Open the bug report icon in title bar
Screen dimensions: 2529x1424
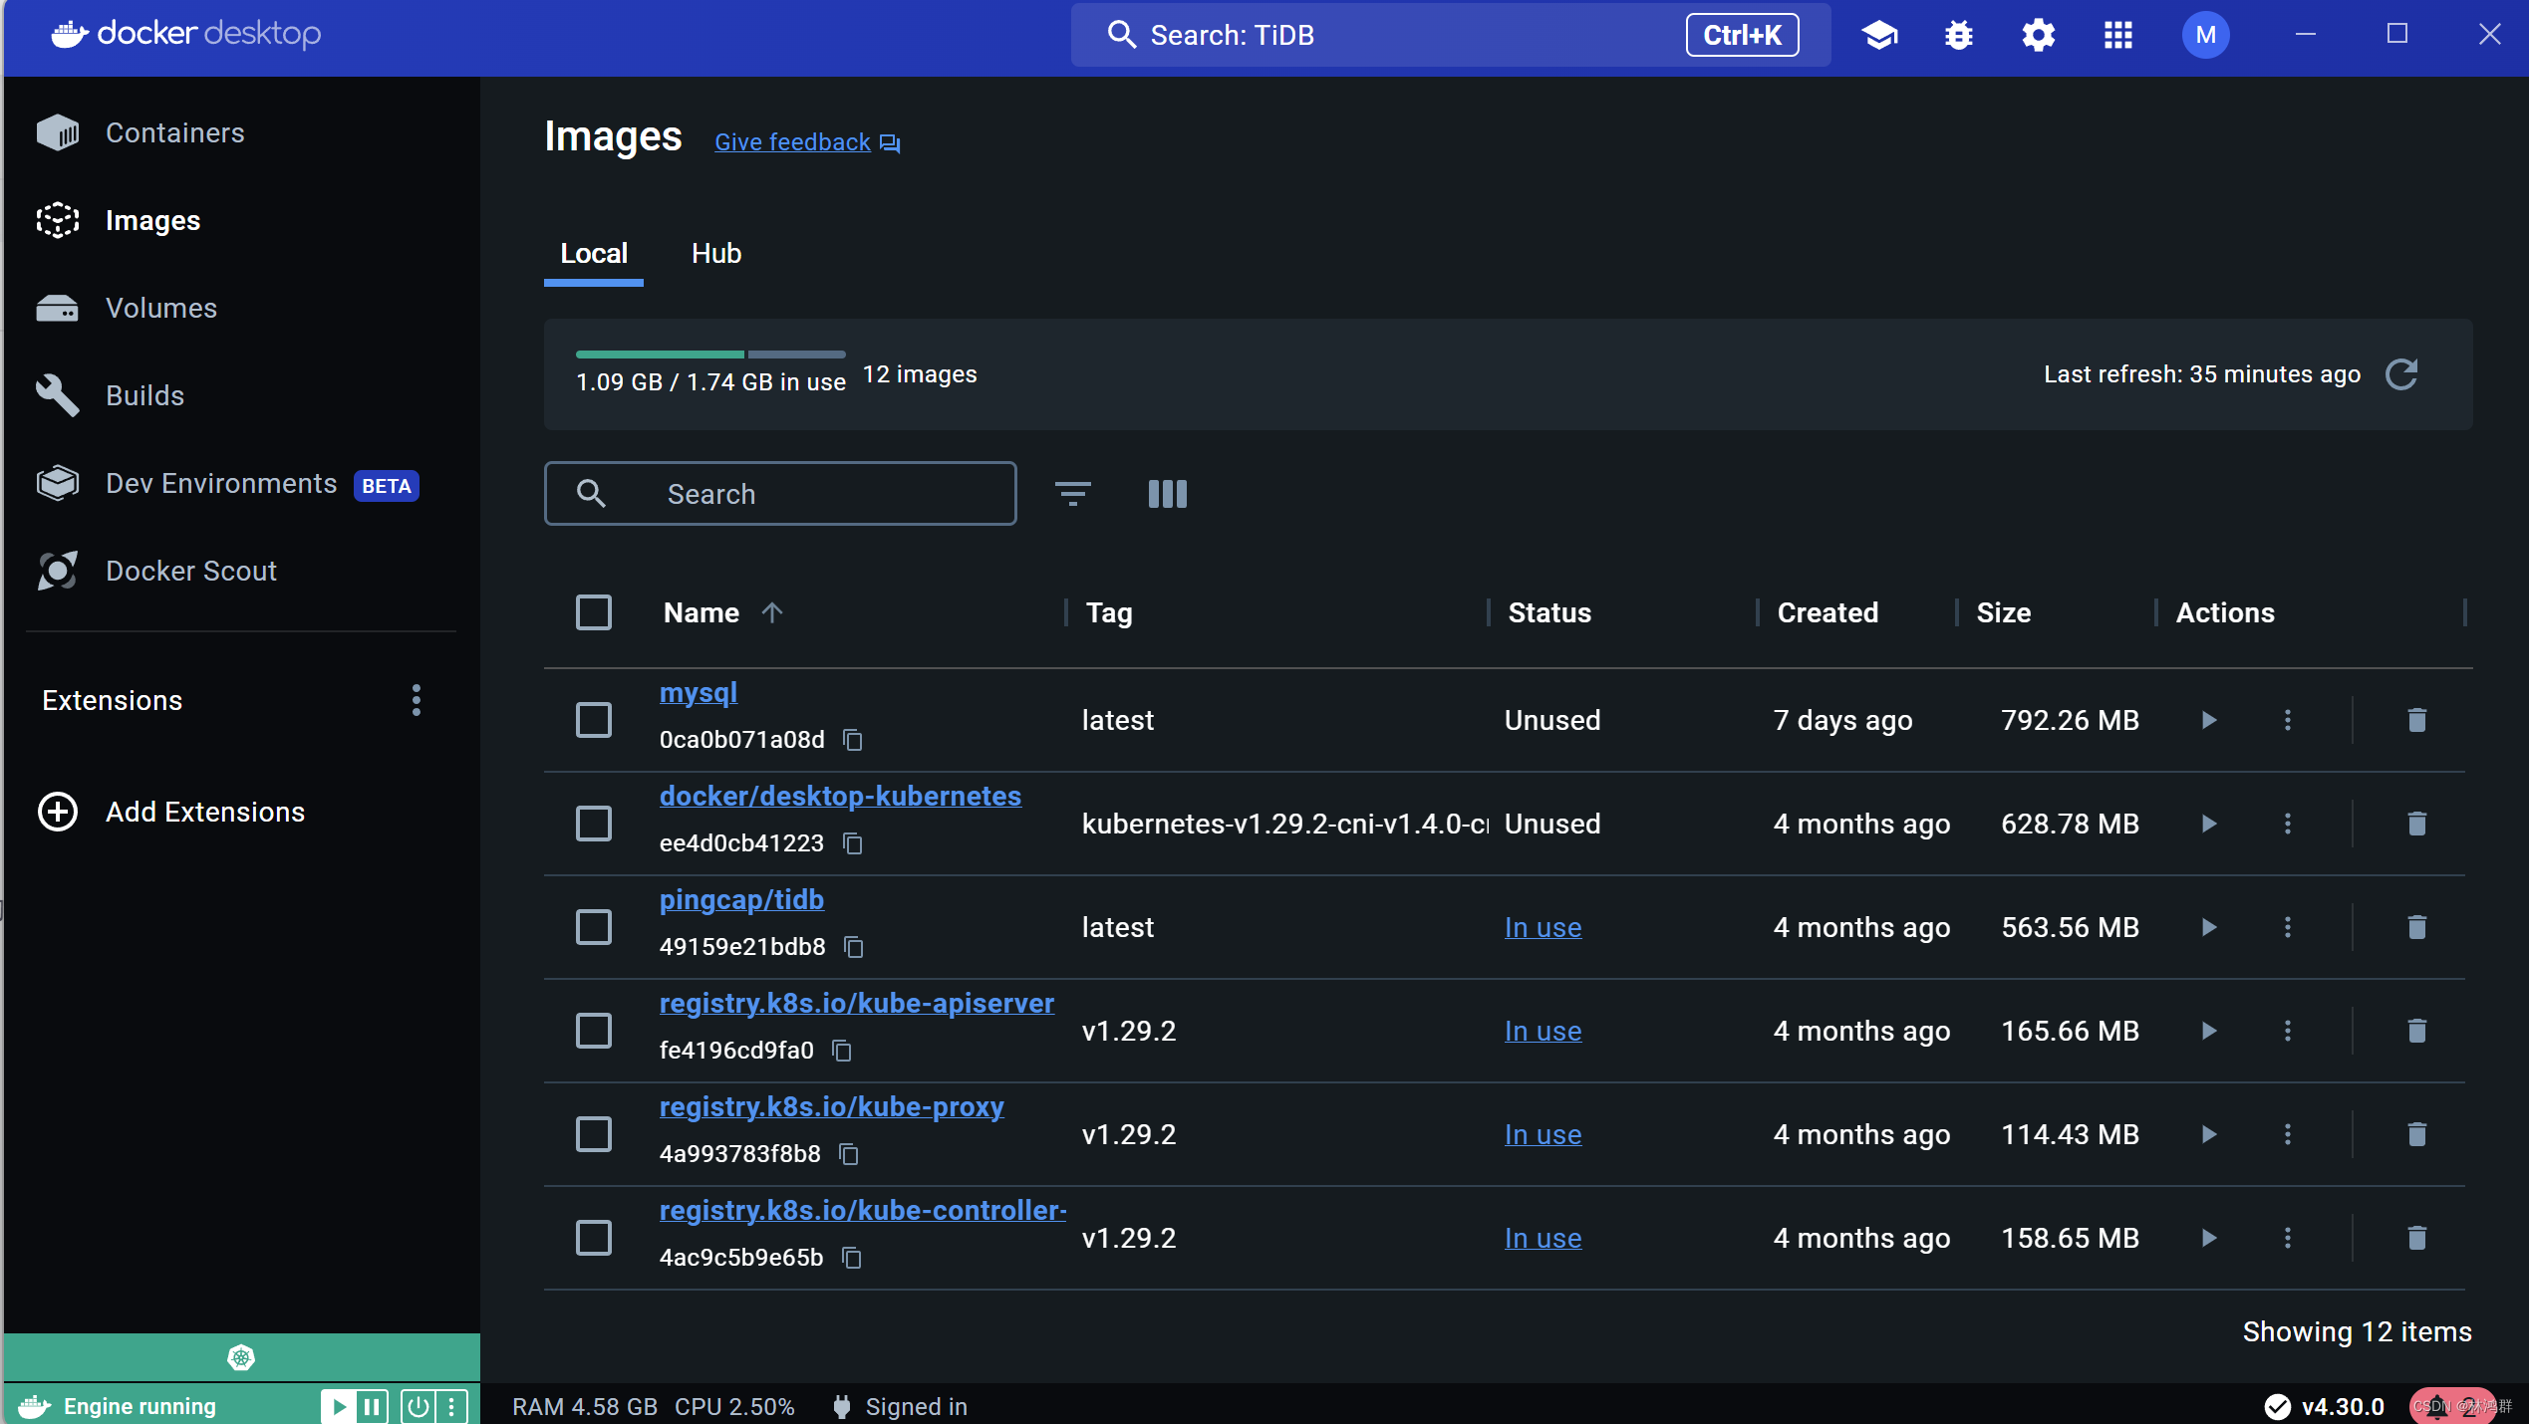click(x=1957, y=34)
